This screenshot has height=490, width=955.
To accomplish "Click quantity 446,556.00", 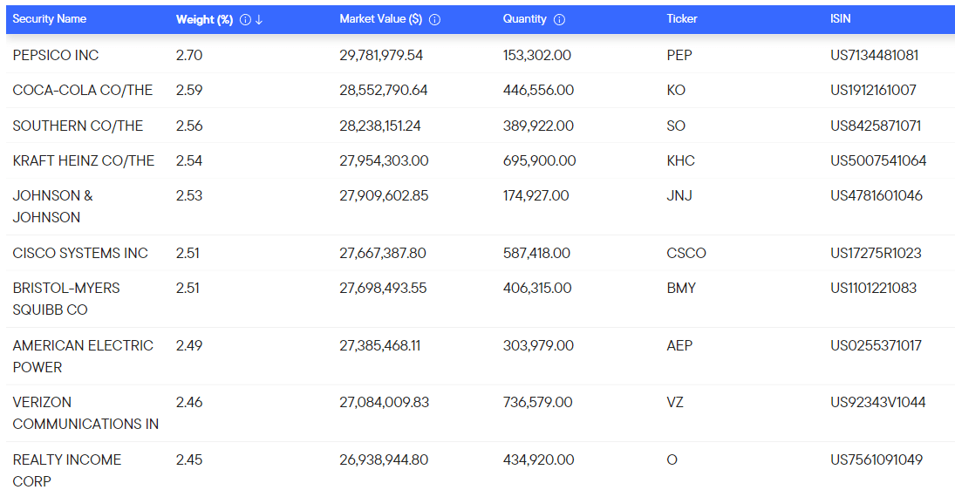I will 538,90.
